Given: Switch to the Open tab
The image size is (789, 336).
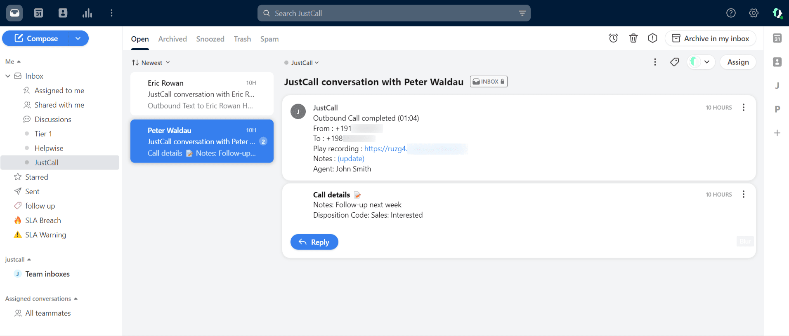Looking at the screenshot, I should (x=140, y=39).
